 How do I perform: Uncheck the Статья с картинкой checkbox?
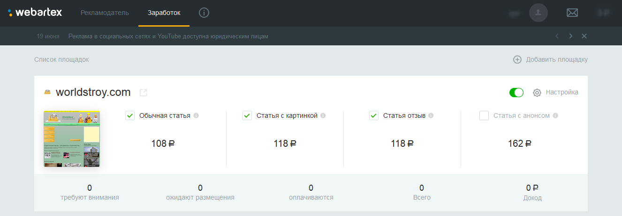click(247, 115)
